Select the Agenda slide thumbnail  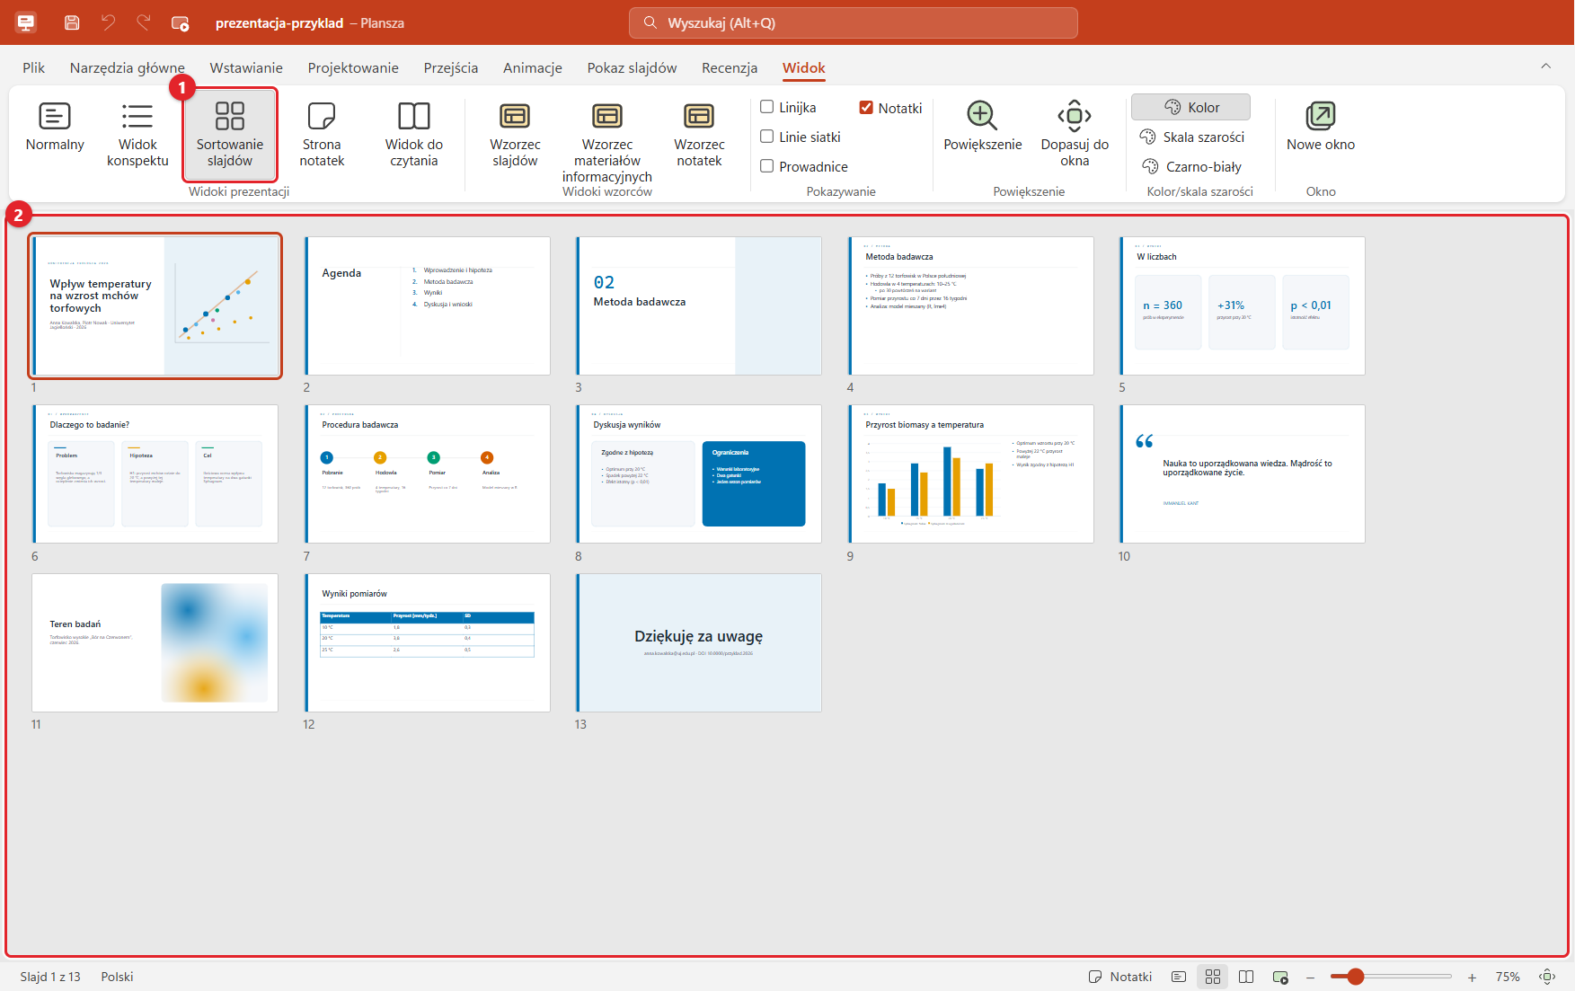point(427,305)
